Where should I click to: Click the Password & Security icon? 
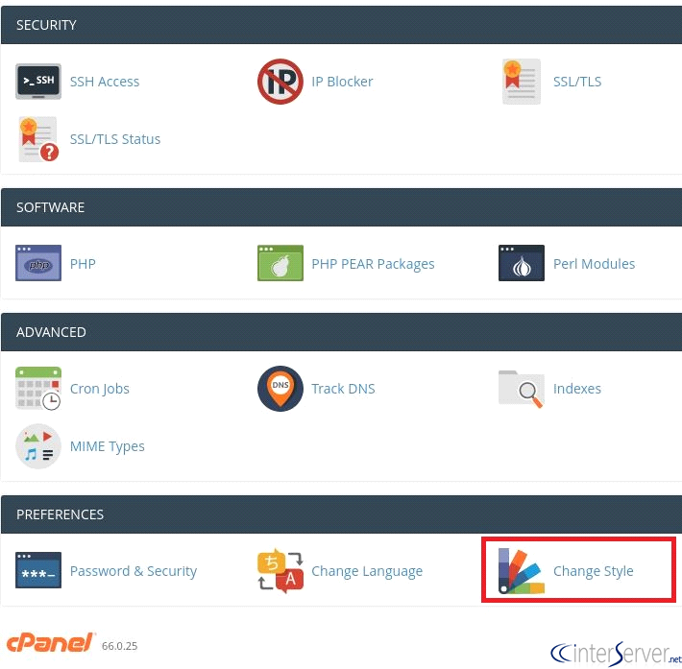pyautogui.click(x=38, y=571)
